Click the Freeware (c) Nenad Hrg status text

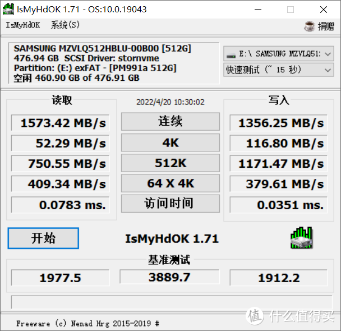pos(87,323)
